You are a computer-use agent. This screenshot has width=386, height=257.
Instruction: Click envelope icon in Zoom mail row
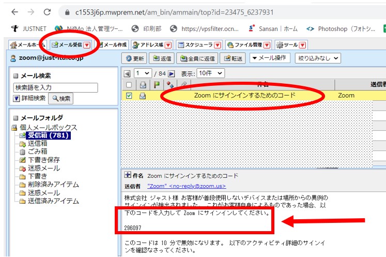pyautogui.click(x=143, y=96)
